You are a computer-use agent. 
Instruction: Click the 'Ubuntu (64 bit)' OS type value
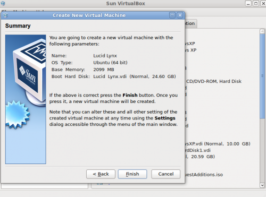pos(110,63)
